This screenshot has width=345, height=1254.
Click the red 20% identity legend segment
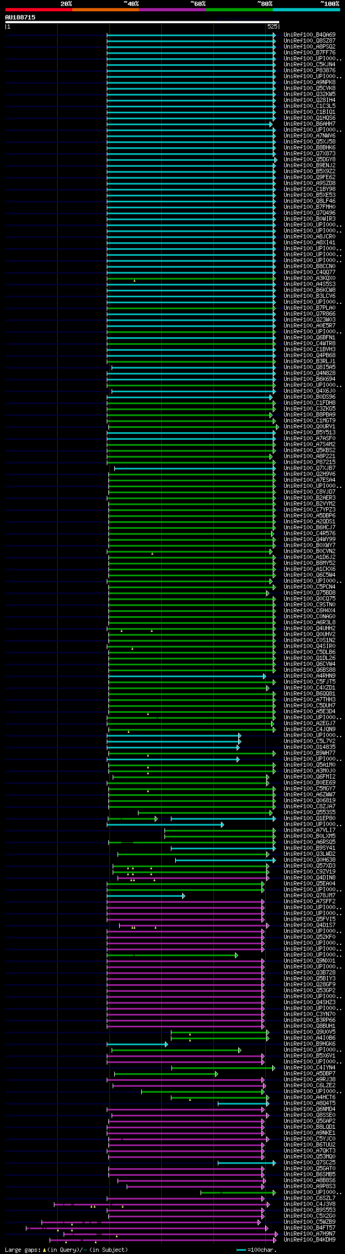coord(39,10)
